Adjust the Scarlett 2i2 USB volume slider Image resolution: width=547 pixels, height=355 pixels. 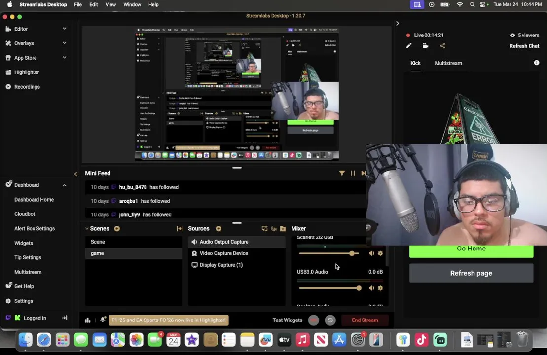point(328,253)
